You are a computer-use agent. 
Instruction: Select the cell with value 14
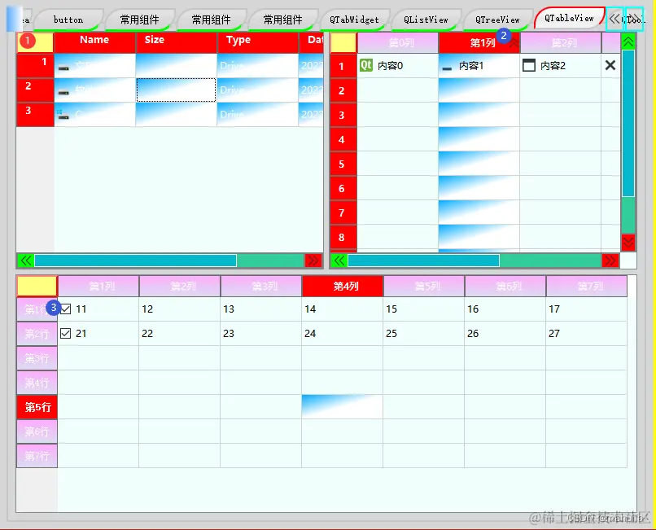[342, 309]
